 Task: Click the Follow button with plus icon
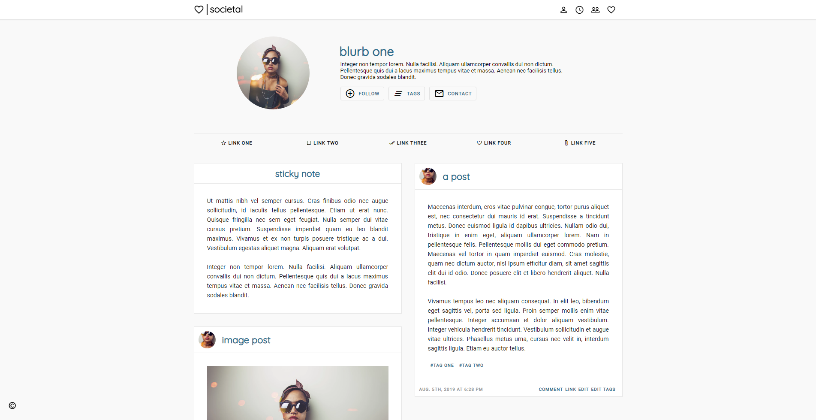coord(362,94)
